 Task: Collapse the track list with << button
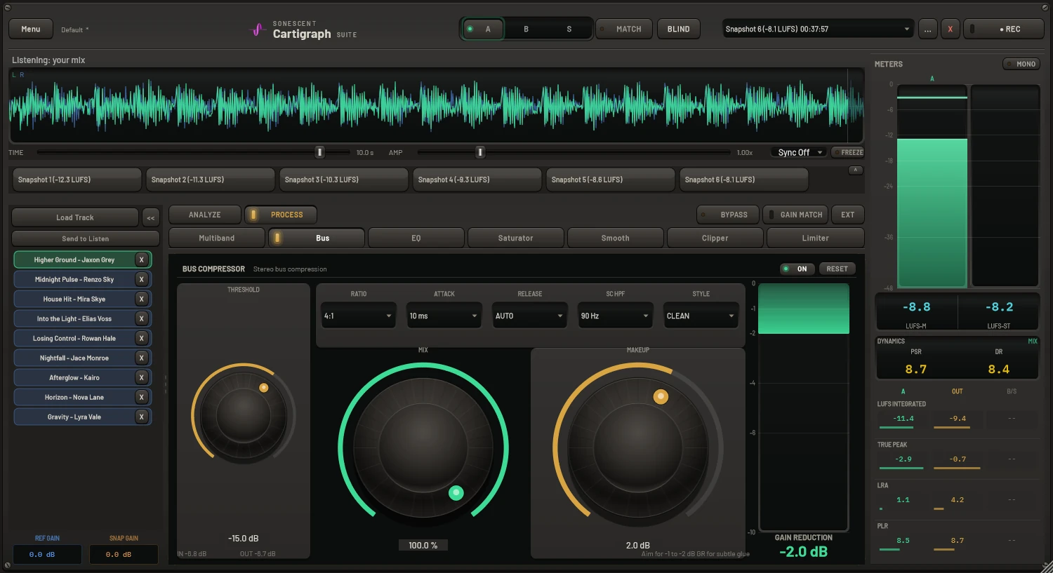151,217
